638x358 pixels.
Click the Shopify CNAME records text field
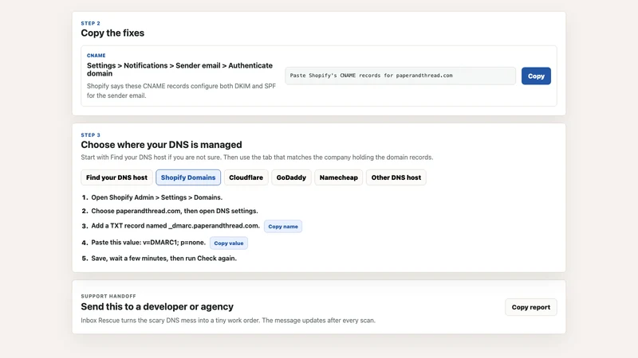coord(400,76)
